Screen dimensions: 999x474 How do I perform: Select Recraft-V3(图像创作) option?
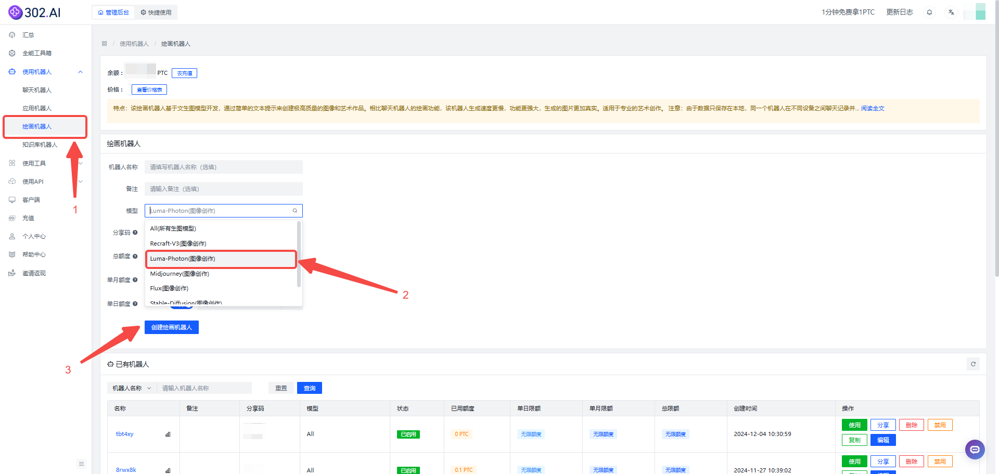(221, 244)
